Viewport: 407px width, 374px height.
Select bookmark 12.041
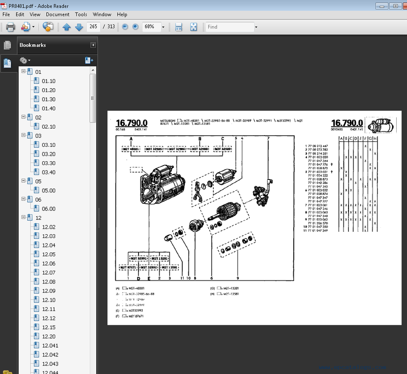(x=50, y=346)
